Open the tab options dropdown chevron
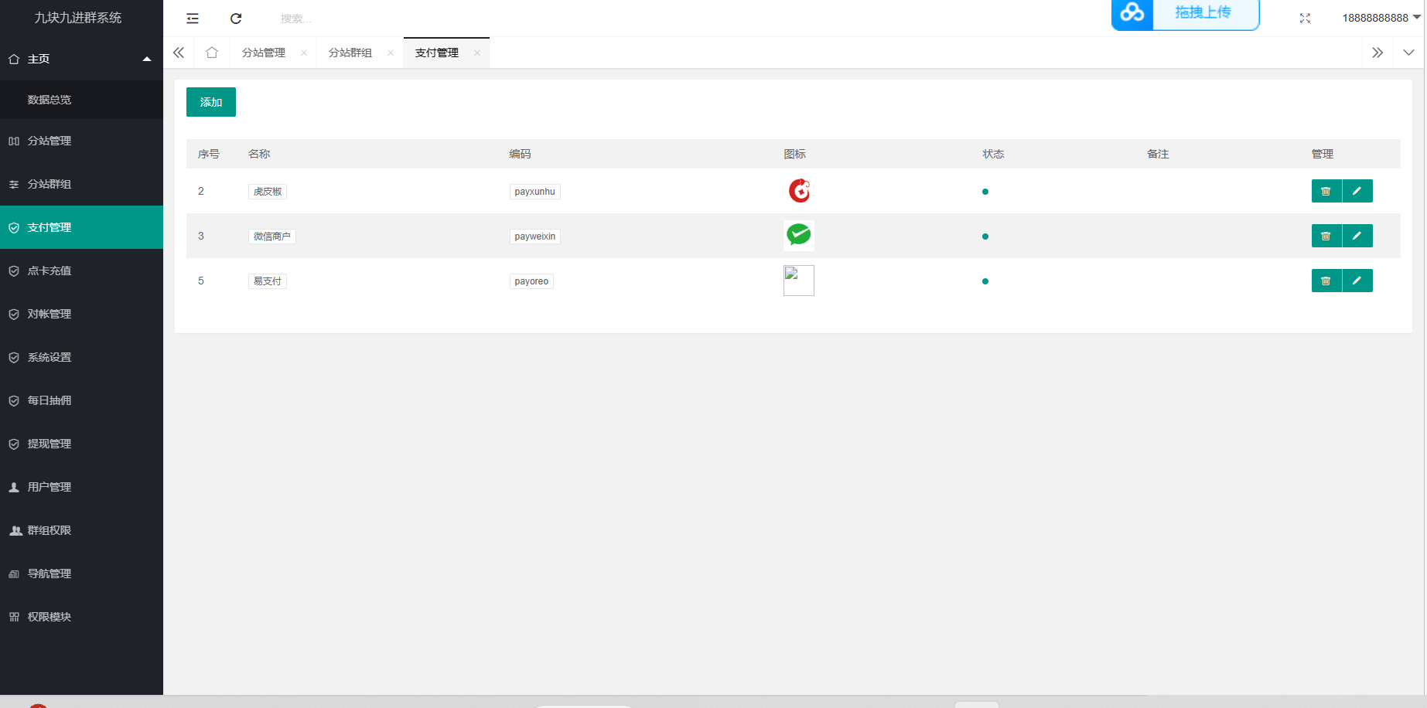1427x708 pixels. coord(1408,53)
